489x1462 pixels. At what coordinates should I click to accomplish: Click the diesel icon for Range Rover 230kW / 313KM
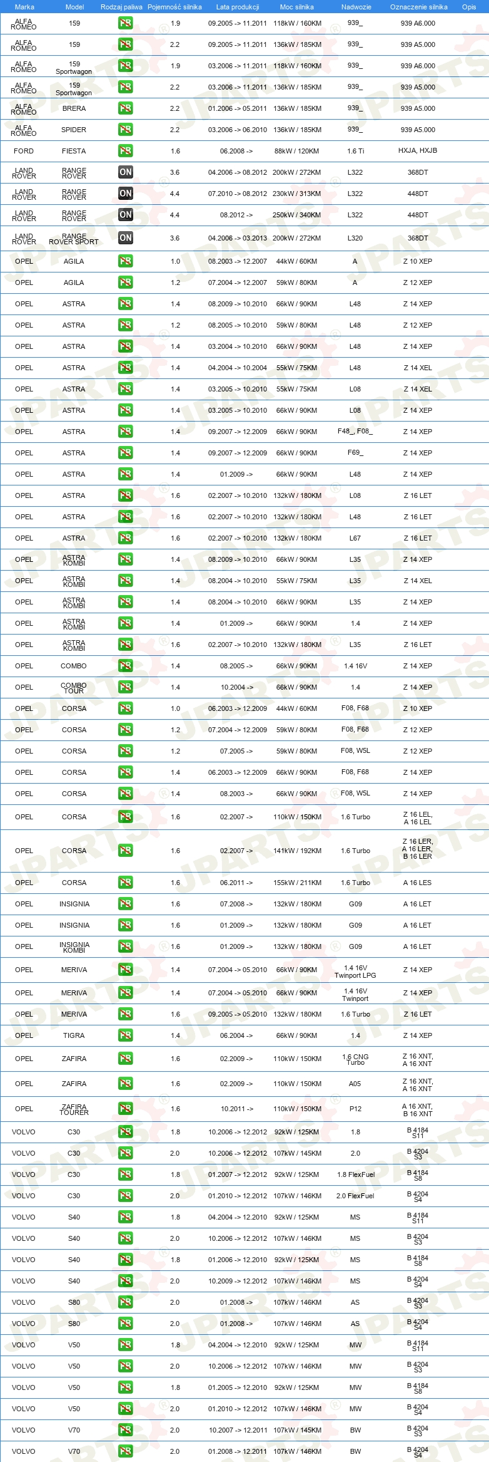pos(125,194)
